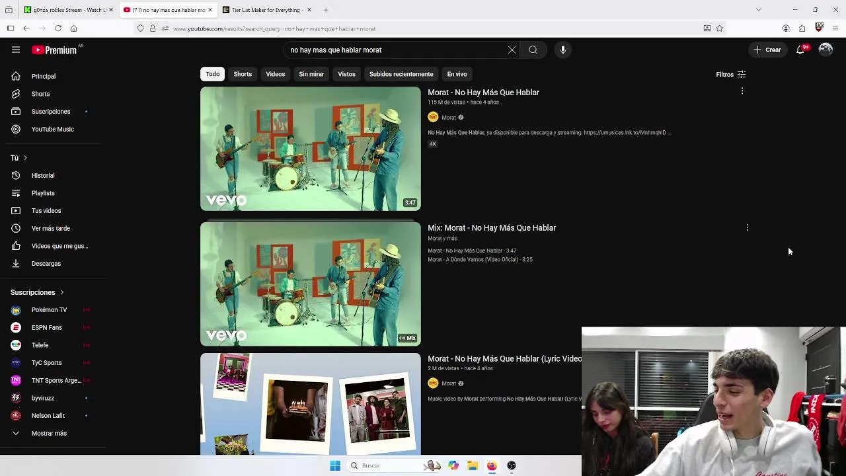The width and height of the screenshot is (846, 476).
Task: Select the Subidos recientemente chip
Action: (x=401, y=74)
